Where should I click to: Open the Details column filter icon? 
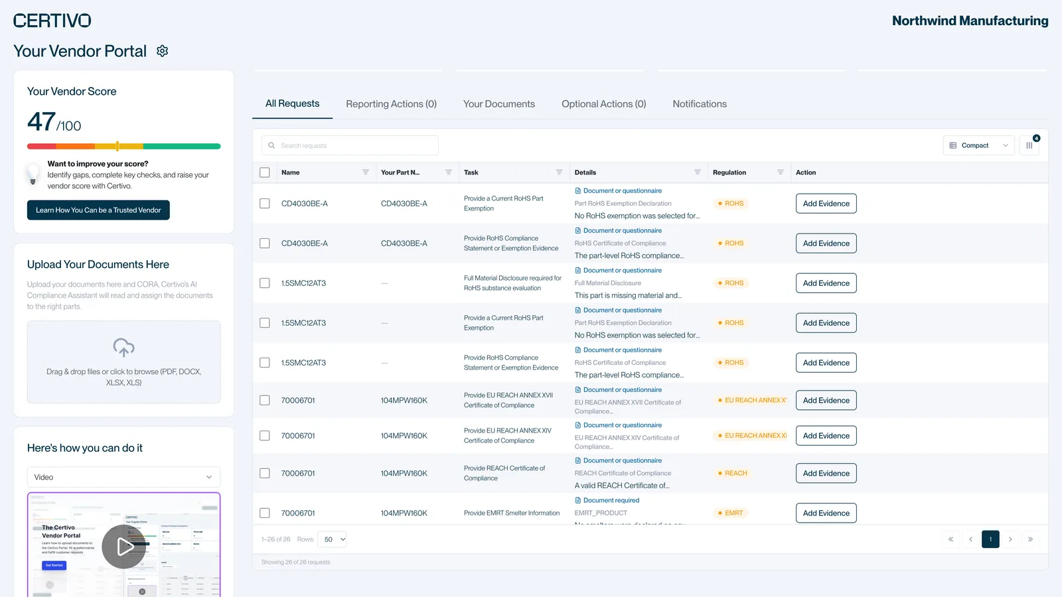pyautogui.click(x=698, y=172)
